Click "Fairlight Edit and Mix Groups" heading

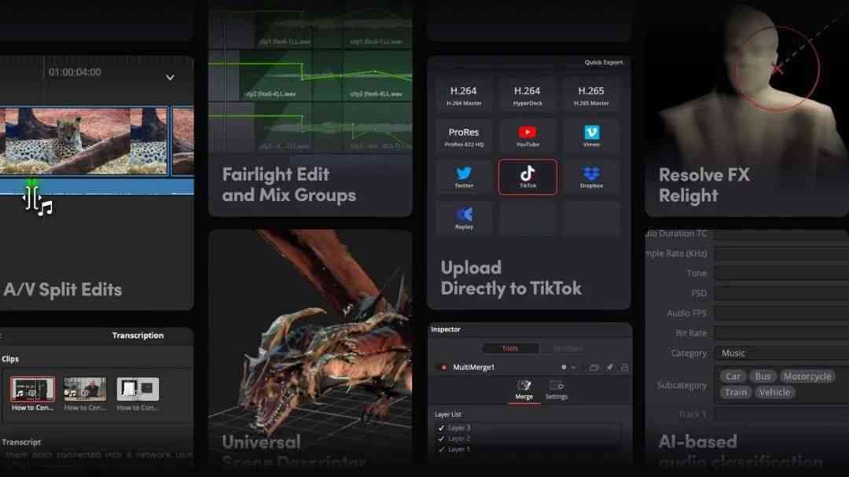point(289,185)
